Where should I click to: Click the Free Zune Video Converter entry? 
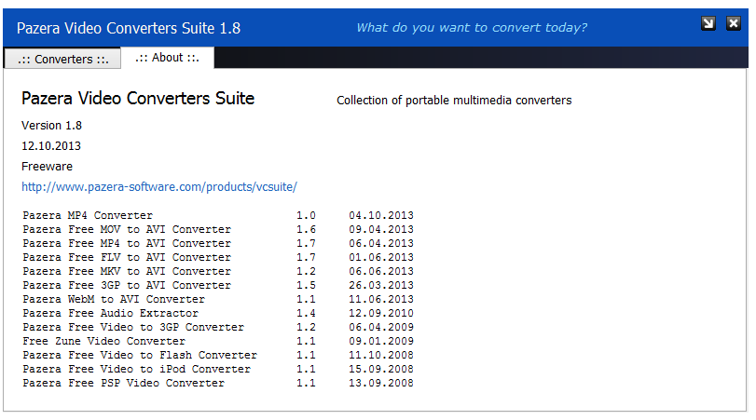[x=103, y=342]
